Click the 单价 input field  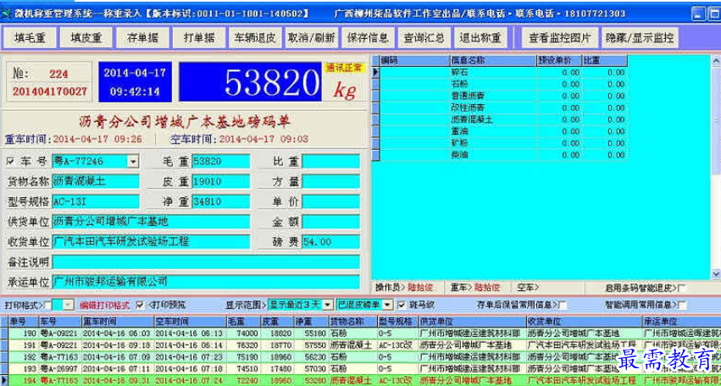click(x=330, y=201)
